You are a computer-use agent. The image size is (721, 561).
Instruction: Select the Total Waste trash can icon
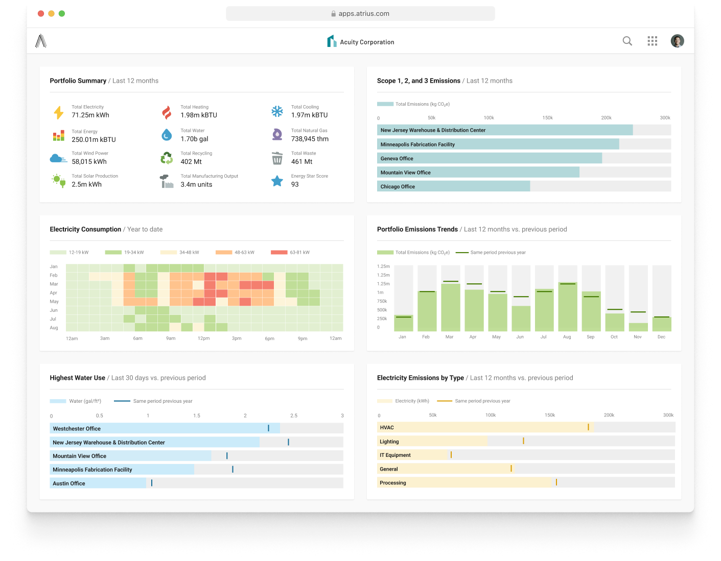(277, 158)
